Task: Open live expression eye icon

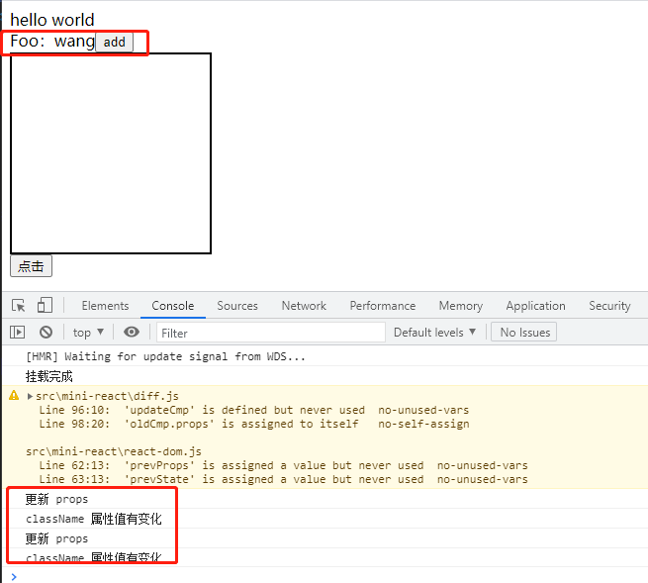Action: coord(132,332)
